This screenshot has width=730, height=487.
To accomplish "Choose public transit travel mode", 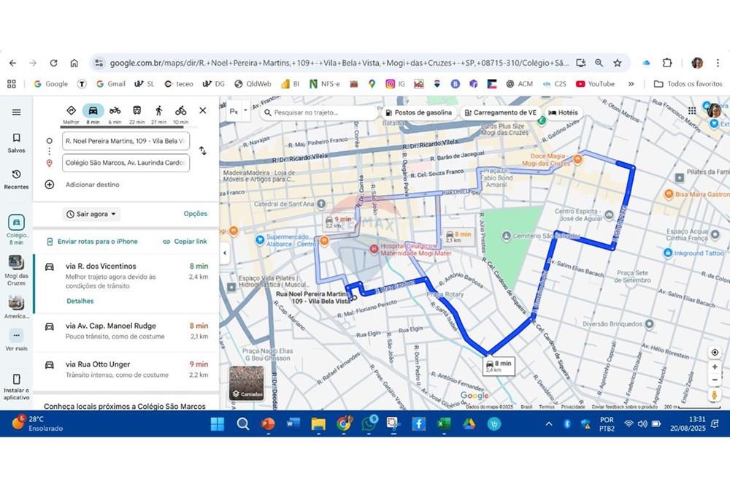I will tap(137, 111).
